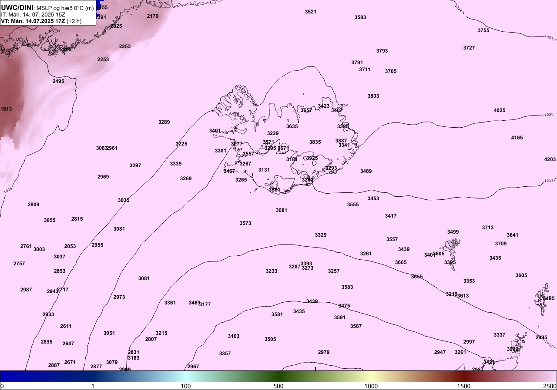Click the 3035 height value
The width and height of the screenshot is (557, 390).
[x=124, y=200]
